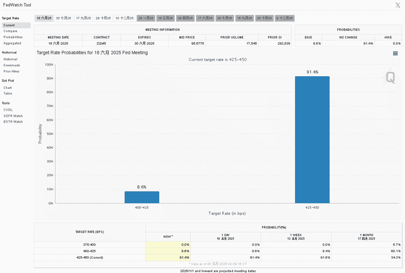Image resolution: width=405 pixels, height=273 pixels.
Task: Open Prior Hikes page
Action: pyautogui.click(x=11, y=71)
